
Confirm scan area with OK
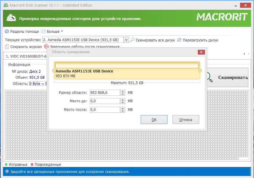coord(154,120)
